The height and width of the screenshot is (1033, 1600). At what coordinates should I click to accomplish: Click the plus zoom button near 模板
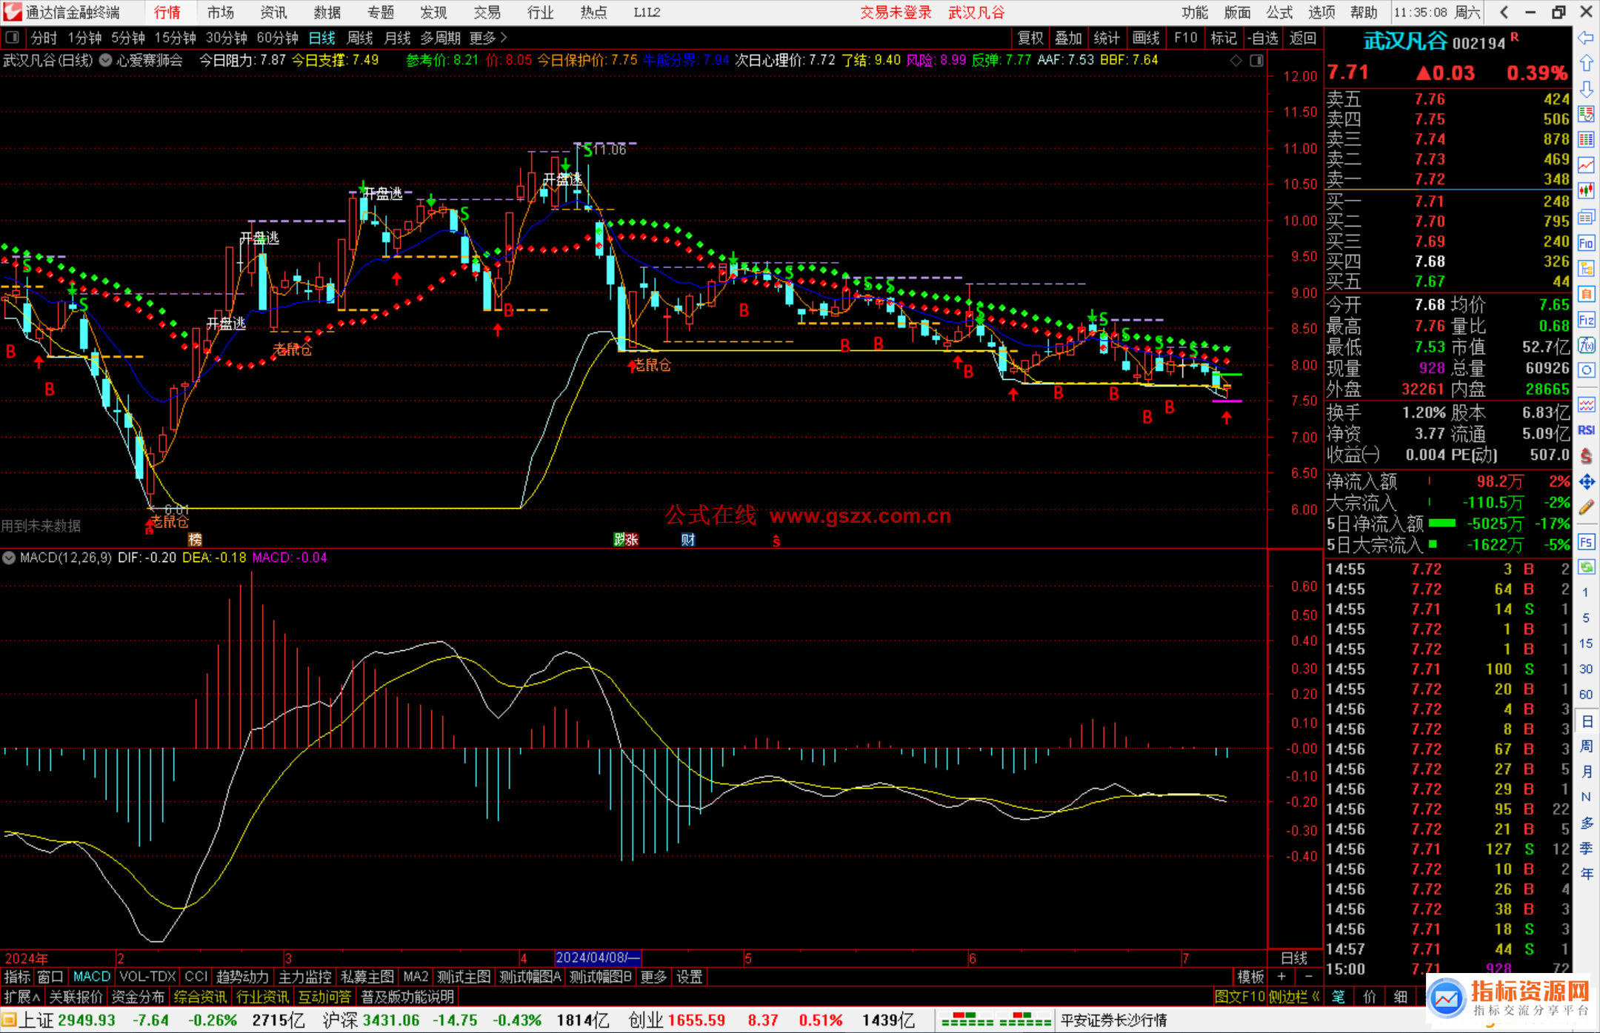point(1281,977)
